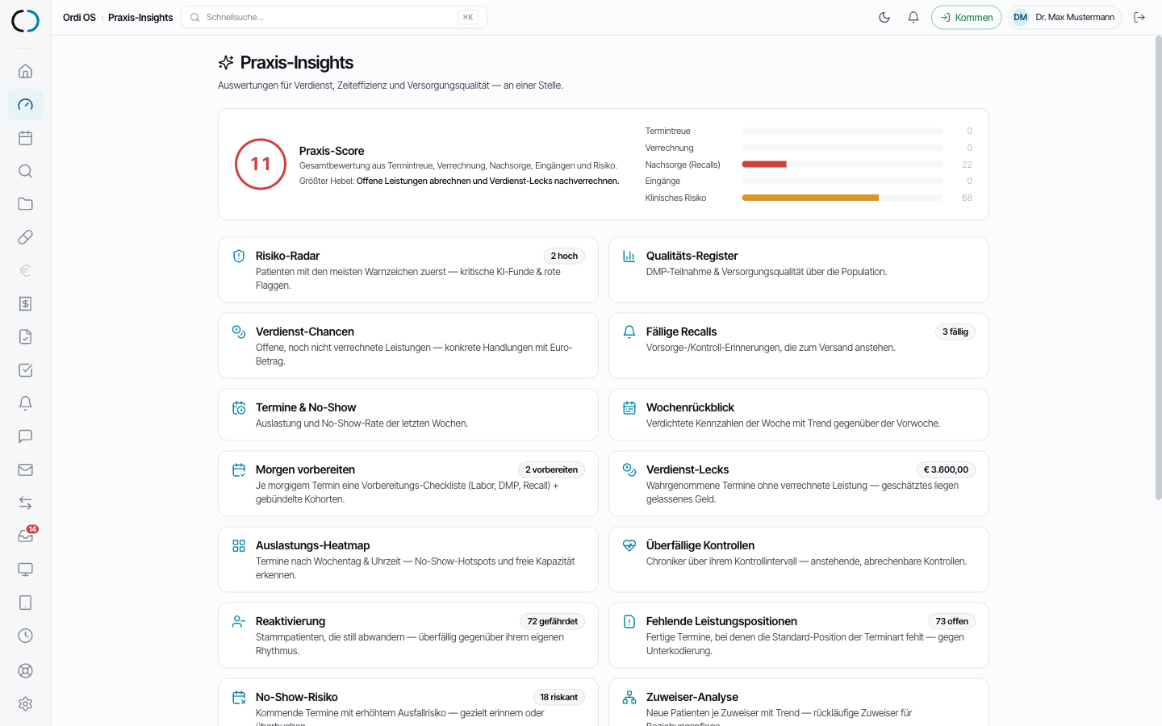Open the Termine & No-Show card
This screenshot has width=1162, height=726.
[408, 415]
